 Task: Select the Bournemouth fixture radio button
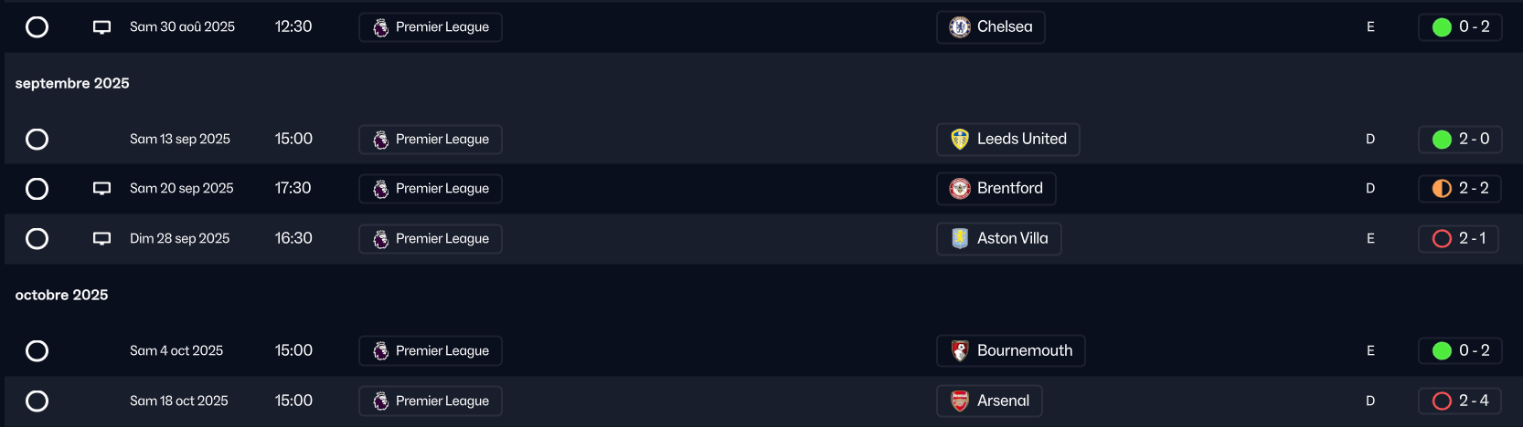pyautogui.click(x=37, y=350)
